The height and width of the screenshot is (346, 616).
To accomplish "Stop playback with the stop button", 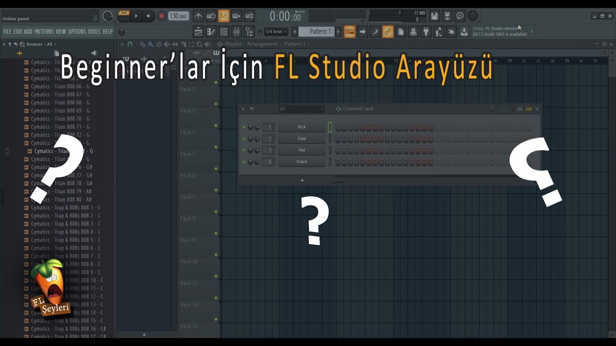I will [148, 16].
